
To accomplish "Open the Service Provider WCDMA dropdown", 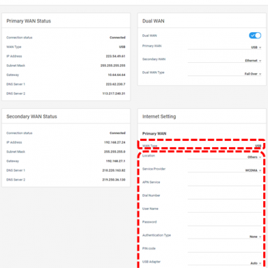I will (x=225, y=170).
